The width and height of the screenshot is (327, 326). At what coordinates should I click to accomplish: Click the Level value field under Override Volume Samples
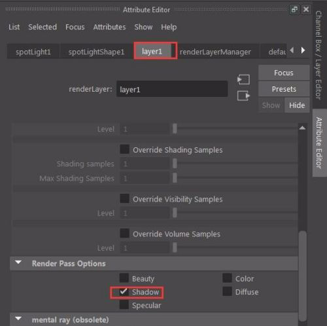tap(145, 247)
